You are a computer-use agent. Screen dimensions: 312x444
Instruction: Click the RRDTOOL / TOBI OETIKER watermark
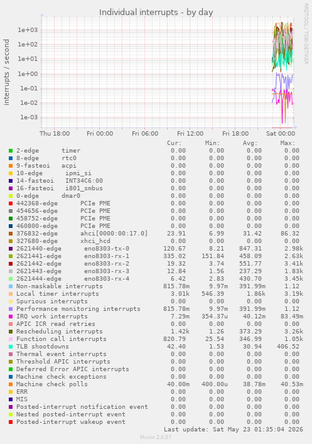306,34
